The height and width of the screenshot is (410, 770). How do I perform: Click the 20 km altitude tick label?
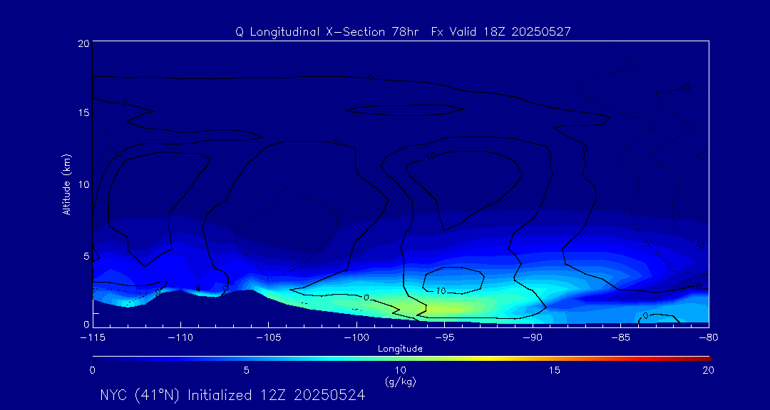coord(81,43)
